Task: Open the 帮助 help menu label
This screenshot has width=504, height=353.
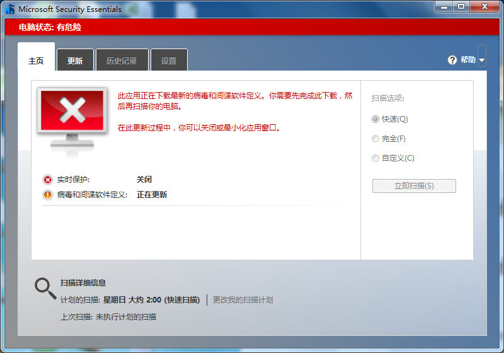Action: (x=467, y=60)
